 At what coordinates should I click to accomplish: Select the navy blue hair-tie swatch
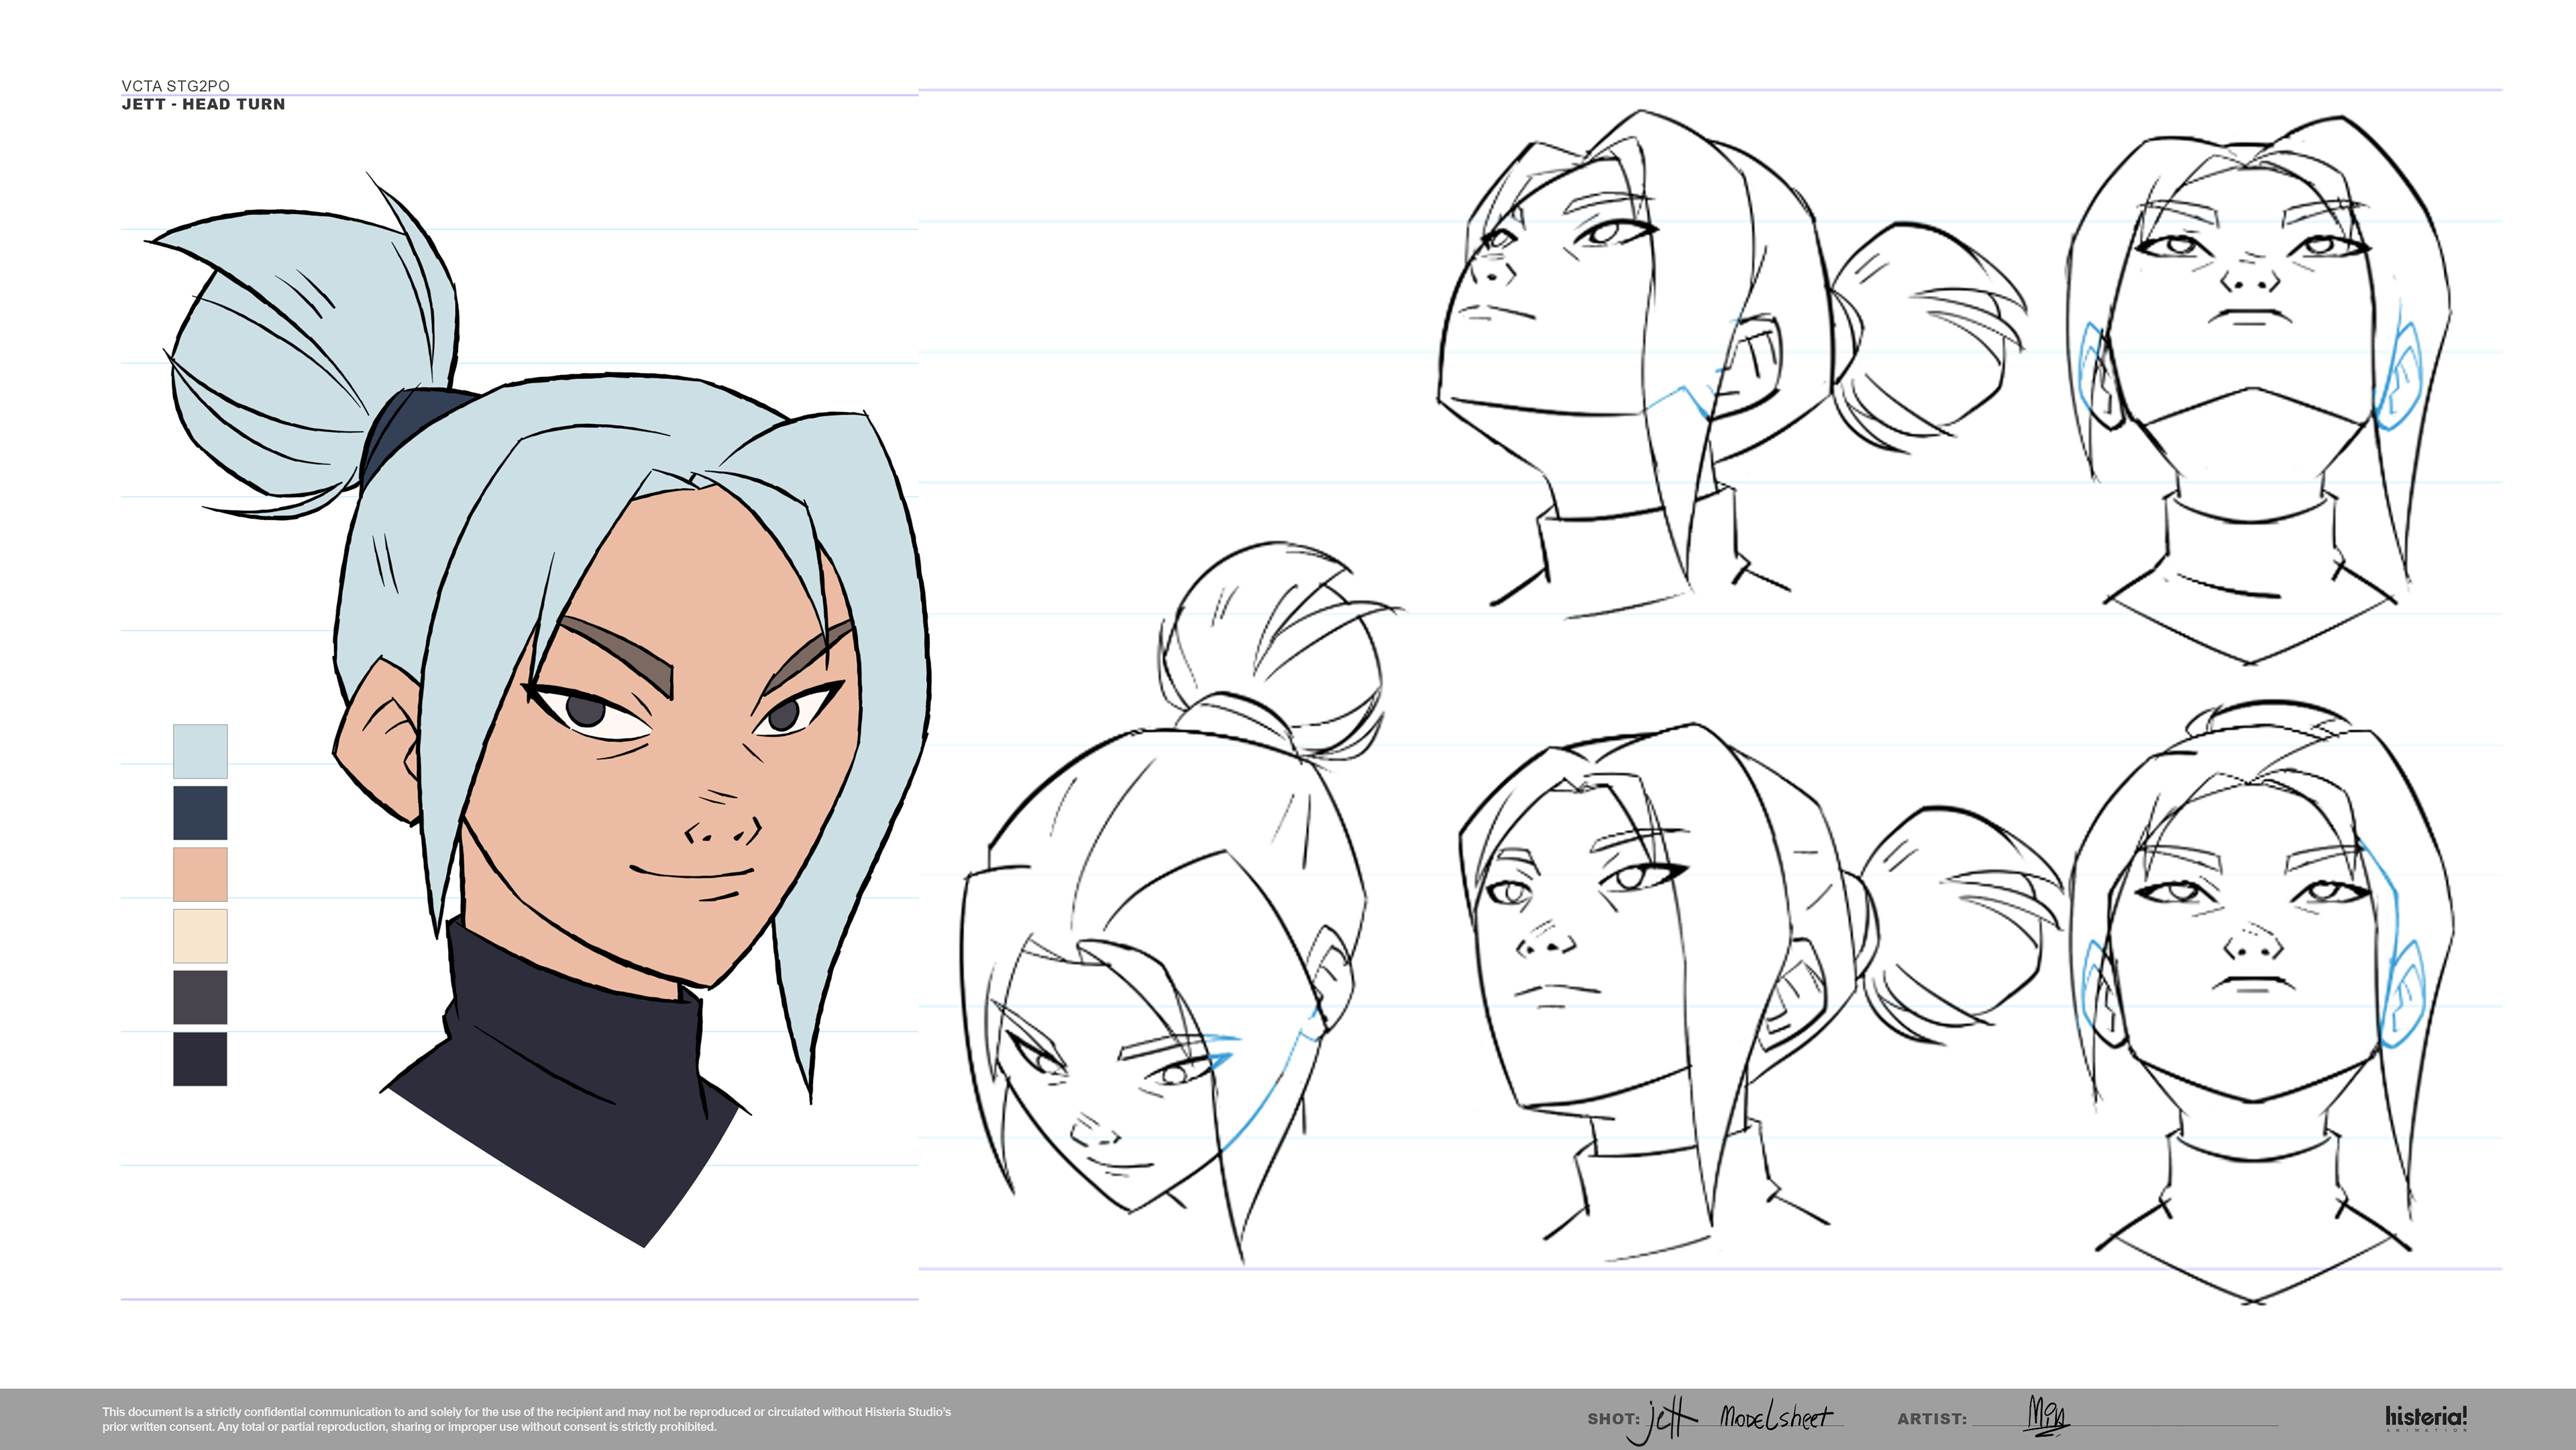[200, 812]
